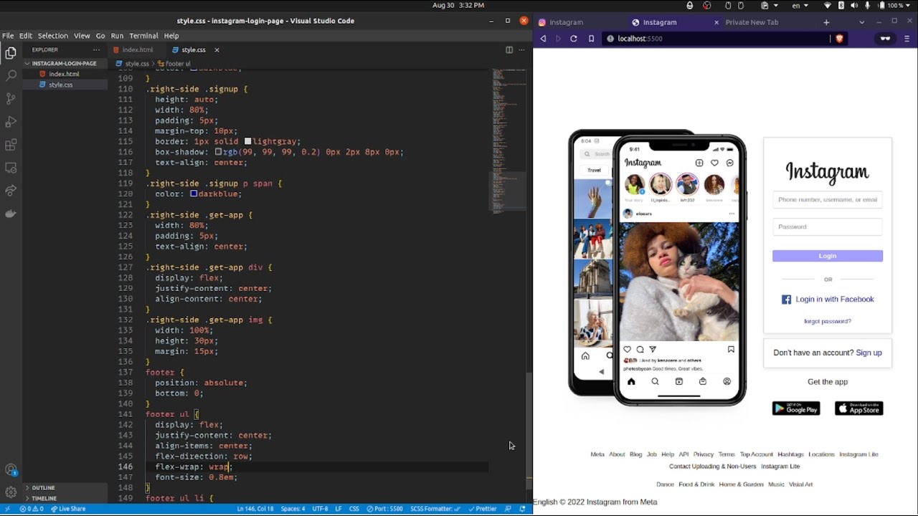
Task: Open the en keyboard language dropdown
Action: [x=800, y=5]
